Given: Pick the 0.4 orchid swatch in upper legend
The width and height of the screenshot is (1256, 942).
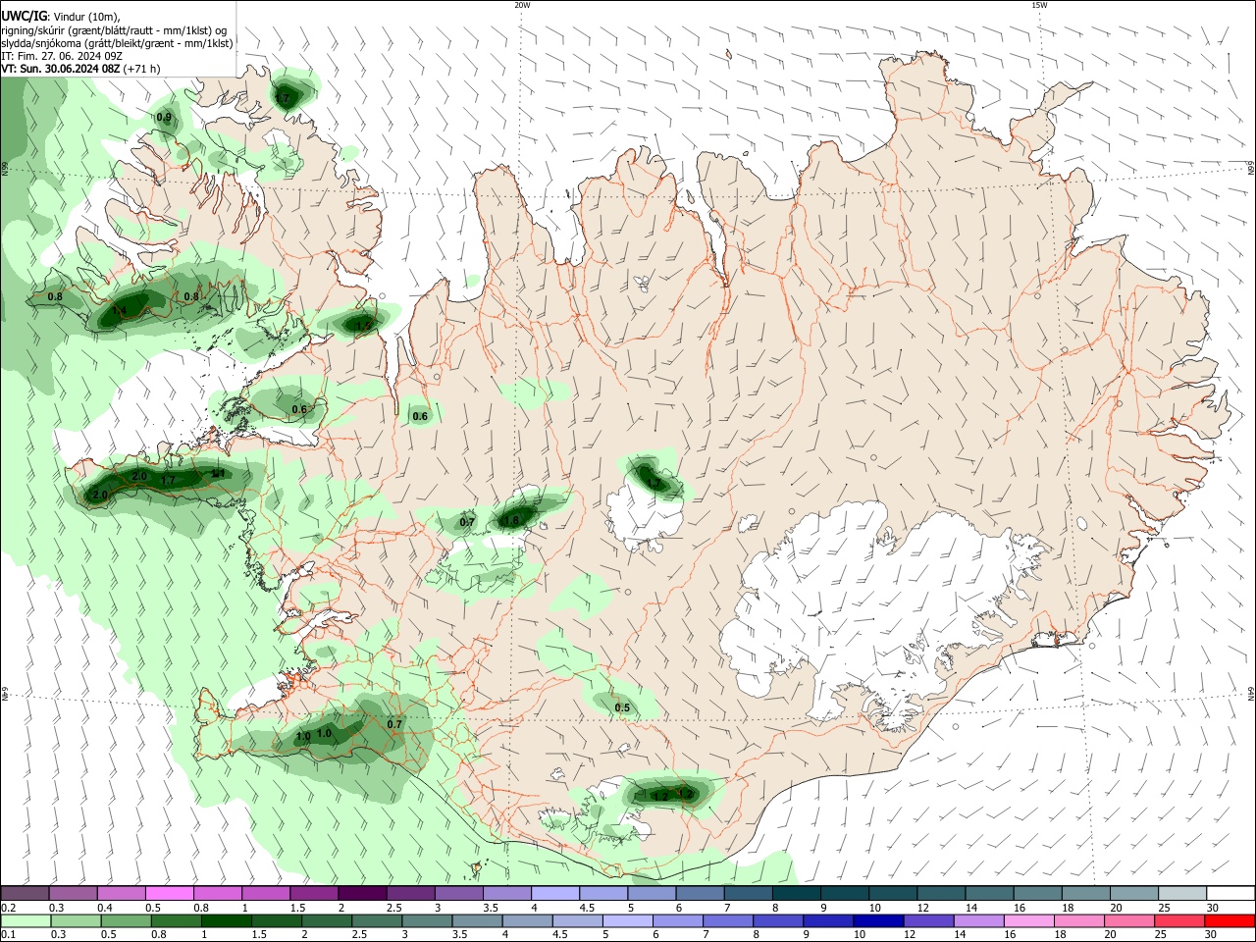Looking at the screenshot, I should click(x=121, y=894).
